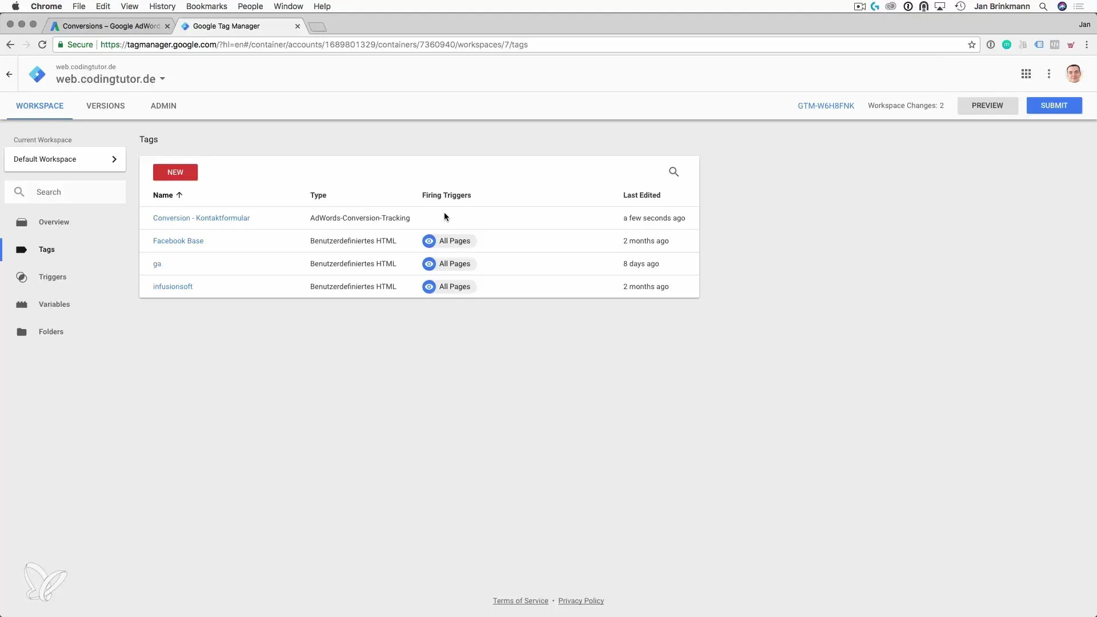Open macOS Spotlight search

(1043, 6)
